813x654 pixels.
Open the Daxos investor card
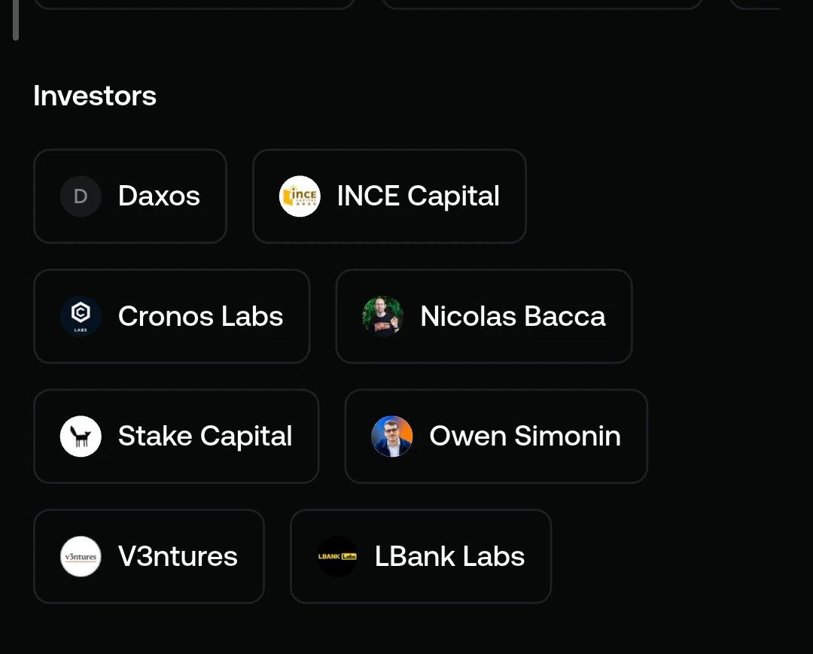click(x=130, y=196)
